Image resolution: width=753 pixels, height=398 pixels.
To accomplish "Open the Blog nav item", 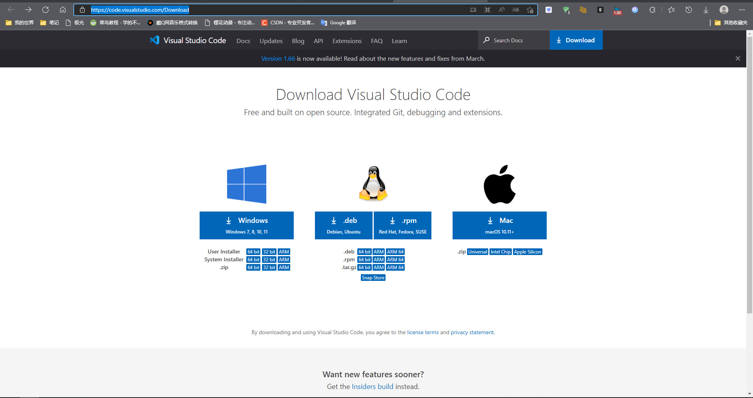I will [298, 41].
